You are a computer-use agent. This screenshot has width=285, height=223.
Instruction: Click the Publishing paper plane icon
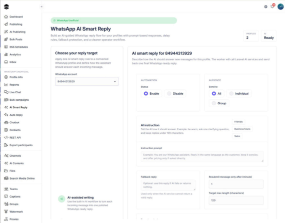(x=6, y=24)
